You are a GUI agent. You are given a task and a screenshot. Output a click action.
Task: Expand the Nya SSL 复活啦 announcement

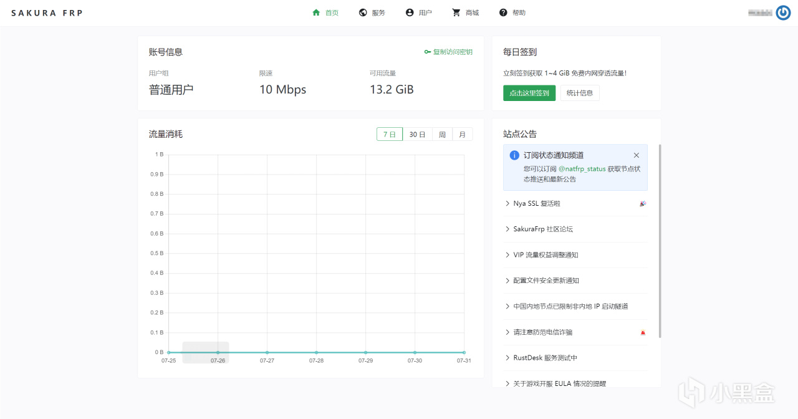537,203
